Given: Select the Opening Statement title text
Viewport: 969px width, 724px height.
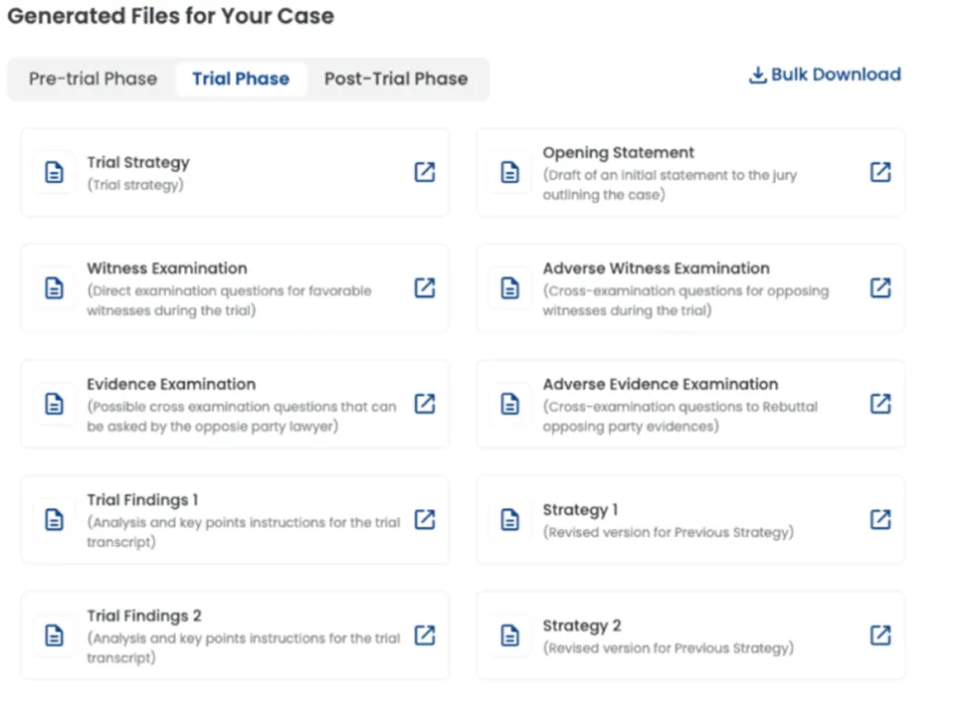Looking at the screenshot, I should [619, 152].
